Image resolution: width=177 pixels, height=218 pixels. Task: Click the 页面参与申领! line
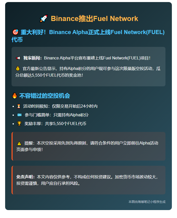[x=30, y=150]
